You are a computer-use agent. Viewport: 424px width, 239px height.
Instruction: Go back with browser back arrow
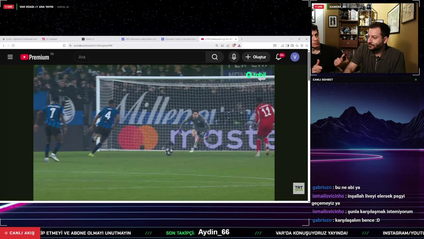pyautogui.click(x=4, y=45)
